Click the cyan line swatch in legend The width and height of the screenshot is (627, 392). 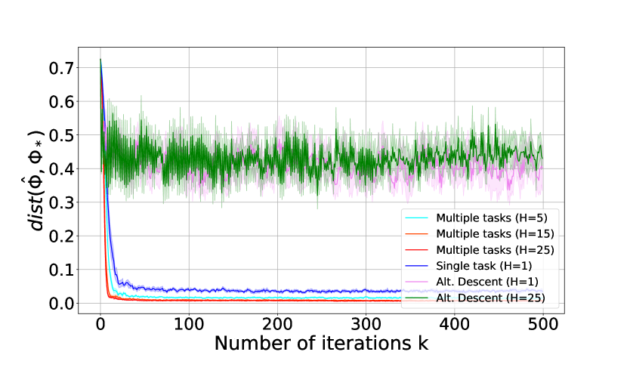click(417, 218)
